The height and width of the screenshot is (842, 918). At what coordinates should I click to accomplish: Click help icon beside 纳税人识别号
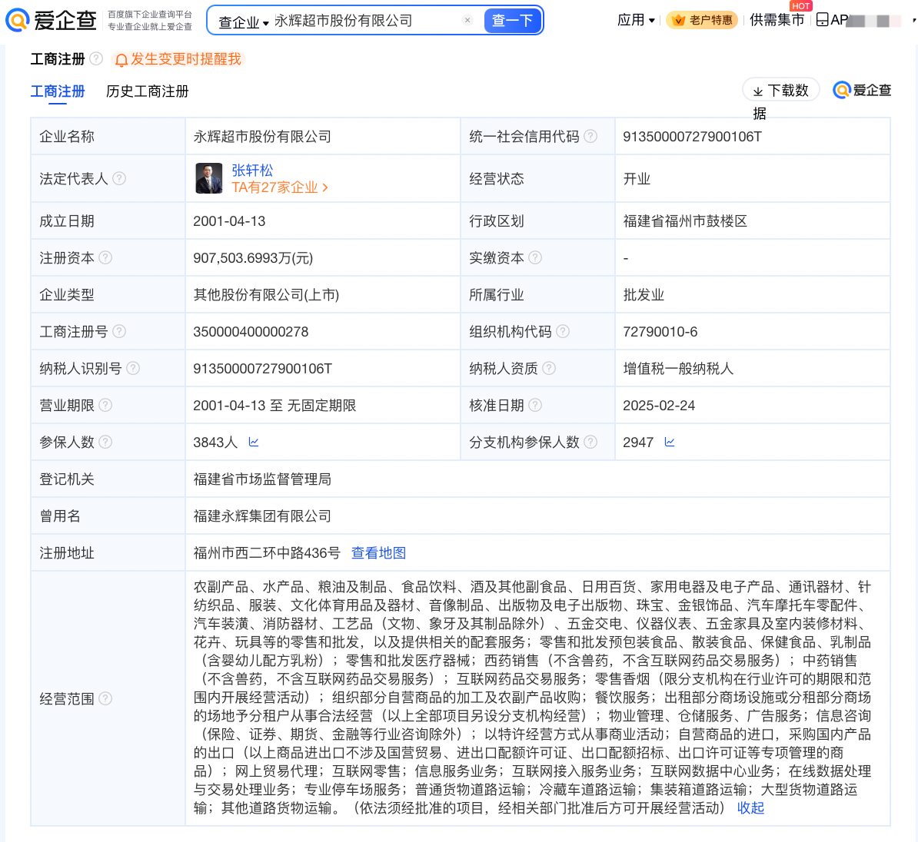[133, 368]
